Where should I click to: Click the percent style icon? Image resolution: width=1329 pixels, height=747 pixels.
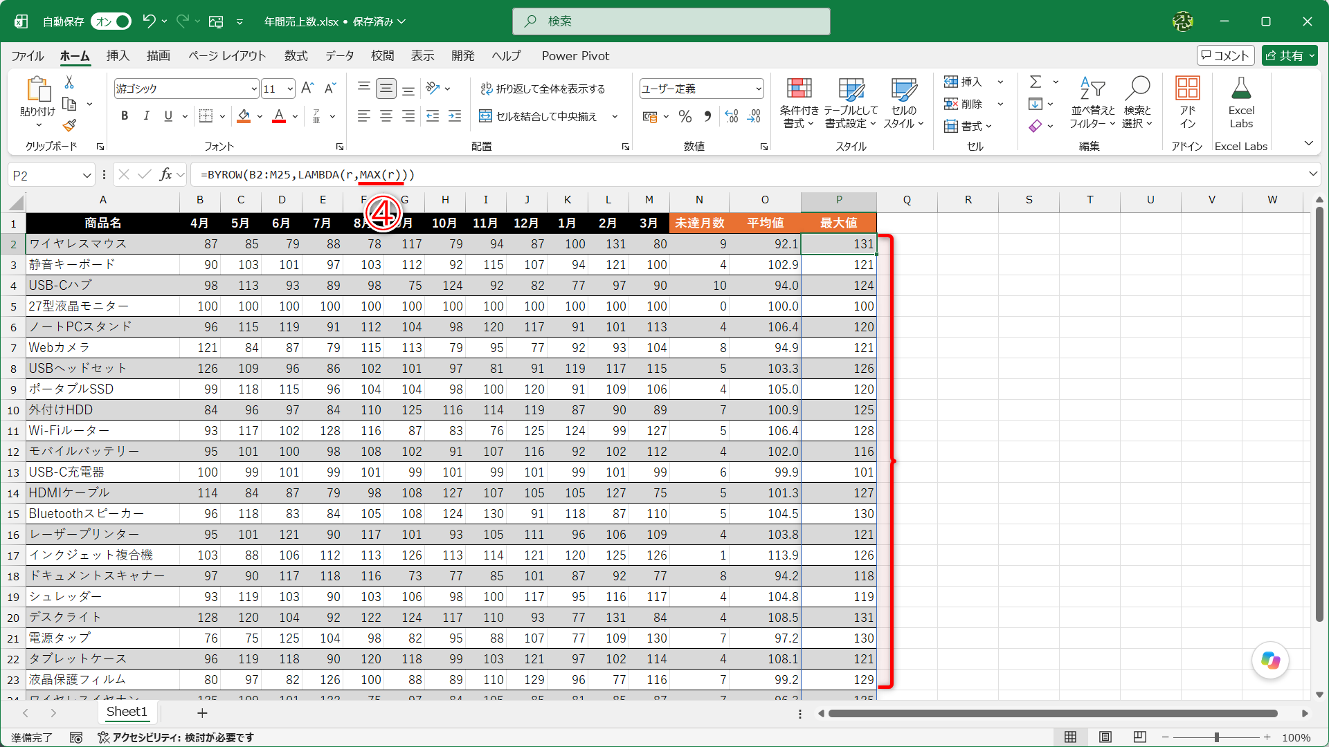[x=685, y=116]
